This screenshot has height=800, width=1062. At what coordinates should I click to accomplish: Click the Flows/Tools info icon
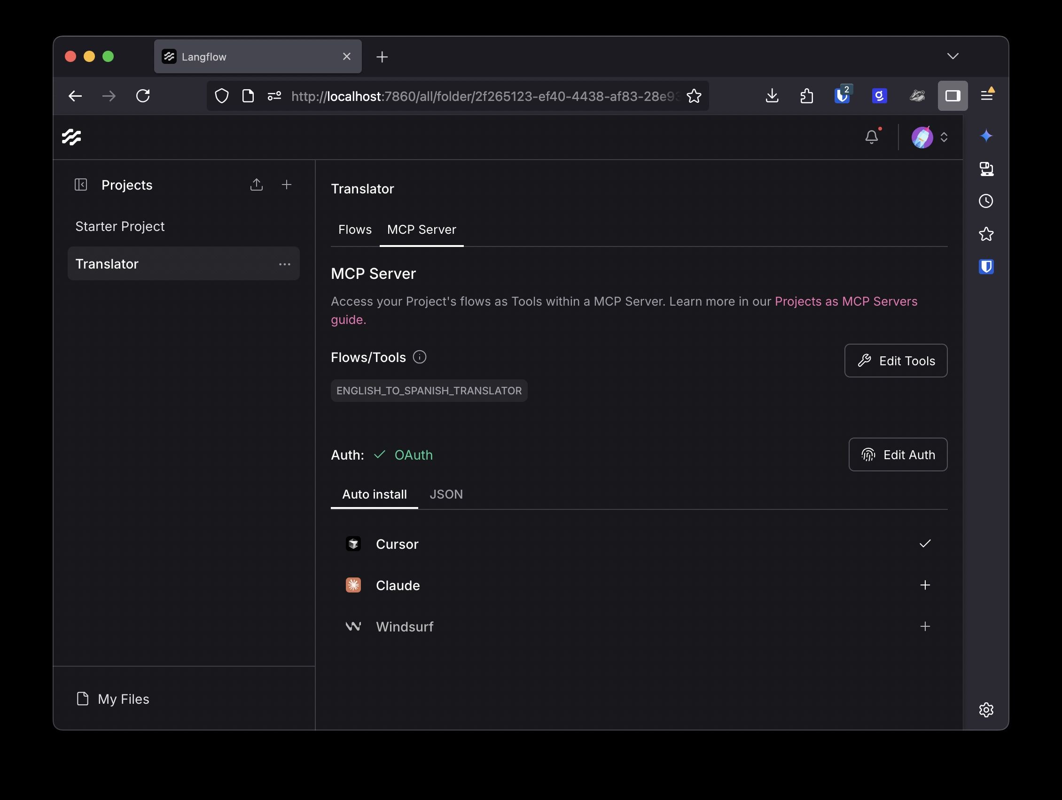pyautogui.click(x=419, y=357)
